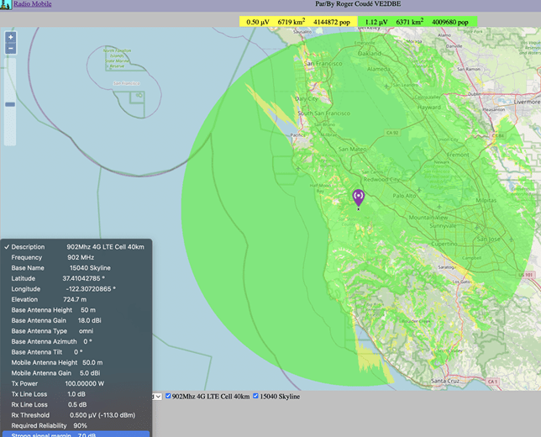Choose Base Name 15040 Skyline entry
This screenshot has width=541, height=437.
[76, 268]
